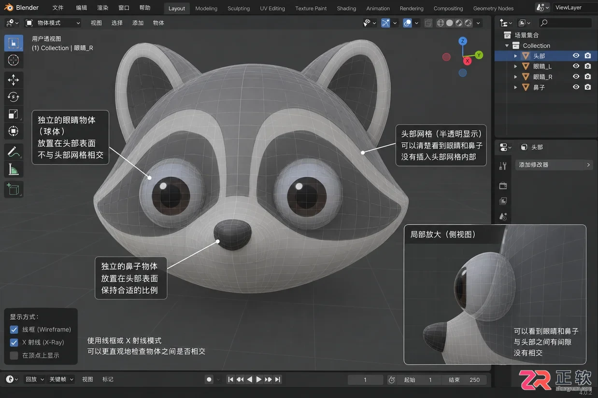Switch to the UV Editing workspace tab
598x398 pixels.
[272, 8]
